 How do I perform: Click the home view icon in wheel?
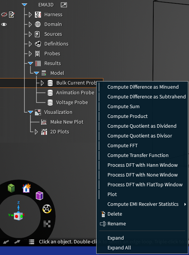pos(26,188)
